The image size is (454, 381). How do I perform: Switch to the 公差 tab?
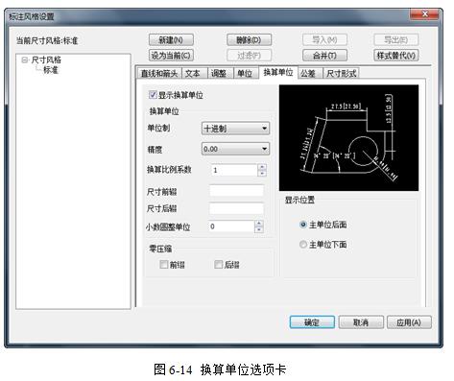[310, 74]
